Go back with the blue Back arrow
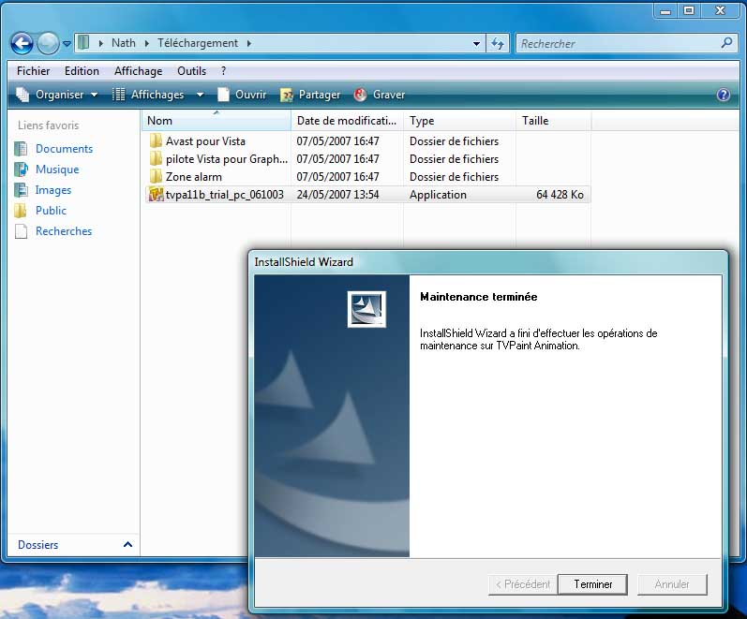The width and height of the screenshot is (747, 619). tap(22, 43)
